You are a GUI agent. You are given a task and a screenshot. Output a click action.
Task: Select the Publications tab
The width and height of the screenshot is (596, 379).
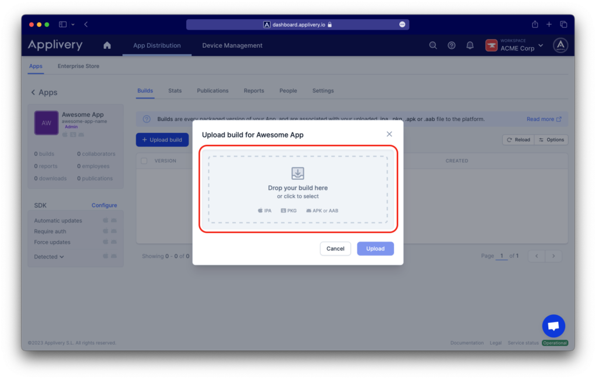[x=212, y=90]
